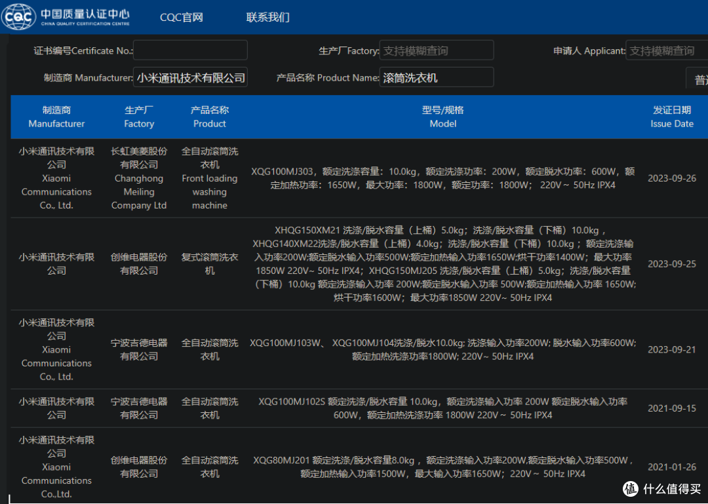The width and height of the screenshot is (708, 504).
Task: Select the issue date 2023-09-25
Action: (672, 263)
